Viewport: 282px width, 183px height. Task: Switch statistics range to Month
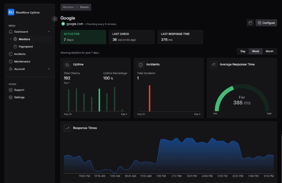(269, 51)
